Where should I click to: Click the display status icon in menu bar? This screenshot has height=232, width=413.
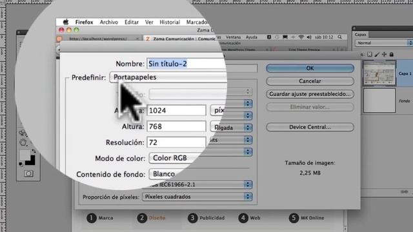coord(285,37)
